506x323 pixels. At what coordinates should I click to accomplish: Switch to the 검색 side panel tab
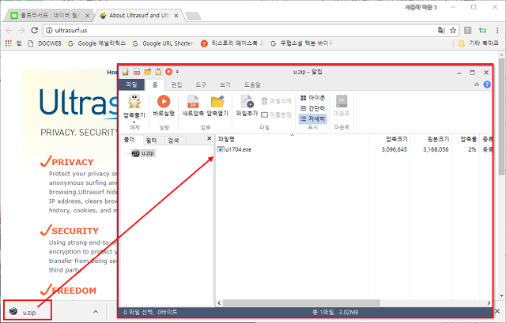click(x=173, y=141)
